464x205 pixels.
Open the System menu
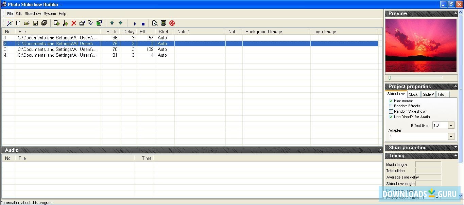(x=50, y=14)
